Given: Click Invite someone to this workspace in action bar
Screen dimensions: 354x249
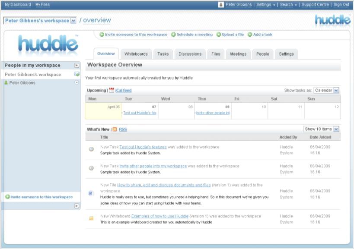Looking at the screenshot, I should tap(136, 35).
